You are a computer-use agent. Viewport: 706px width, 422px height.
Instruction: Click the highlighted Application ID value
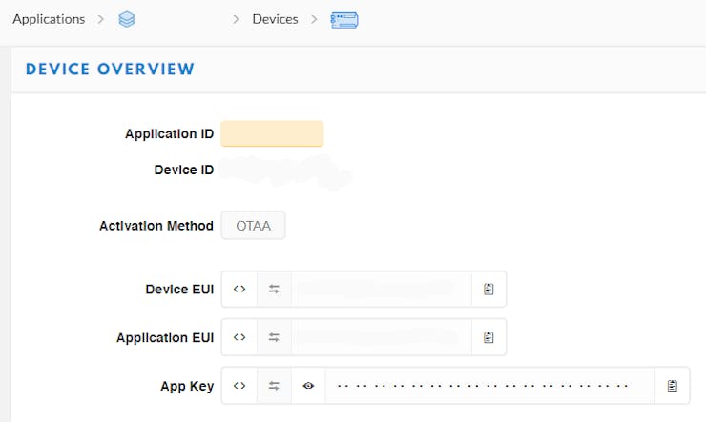(272, 133)
